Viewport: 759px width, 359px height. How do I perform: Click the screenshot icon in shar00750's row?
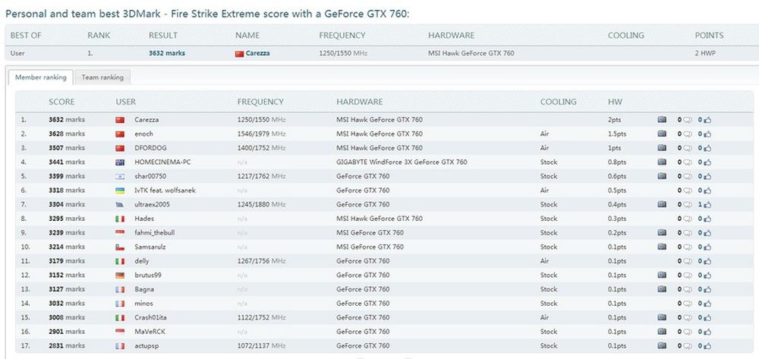click(x=662, y=176)
